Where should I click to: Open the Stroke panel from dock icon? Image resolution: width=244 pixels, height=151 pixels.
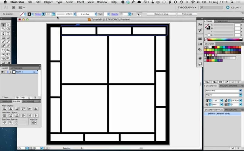click(x=200, y=38)
